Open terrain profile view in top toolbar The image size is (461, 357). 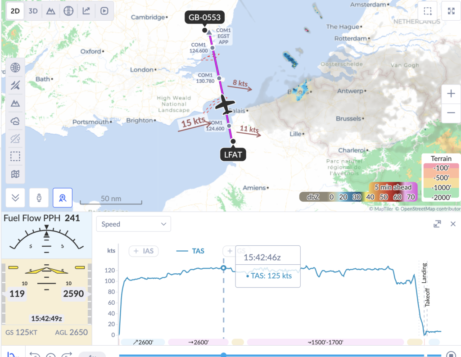tap(50, 11)
